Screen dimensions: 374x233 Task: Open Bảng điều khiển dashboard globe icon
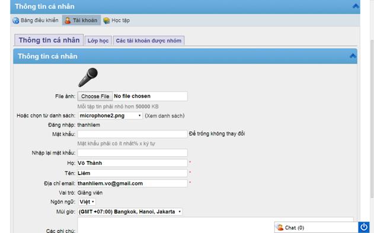pyautogui.click(x=16, y=21)
